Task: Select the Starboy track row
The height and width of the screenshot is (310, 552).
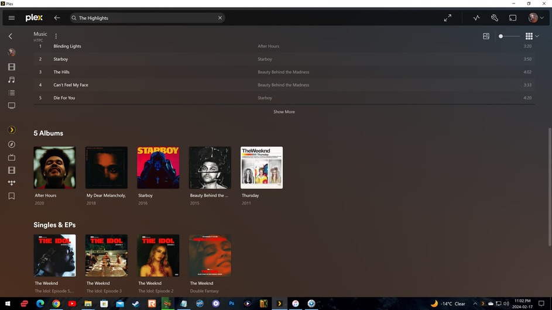Action: tap(284, 59)
